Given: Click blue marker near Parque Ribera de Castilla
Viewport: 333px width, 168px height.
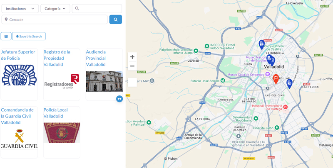Looking at the screenshot, I should [261, 44].
